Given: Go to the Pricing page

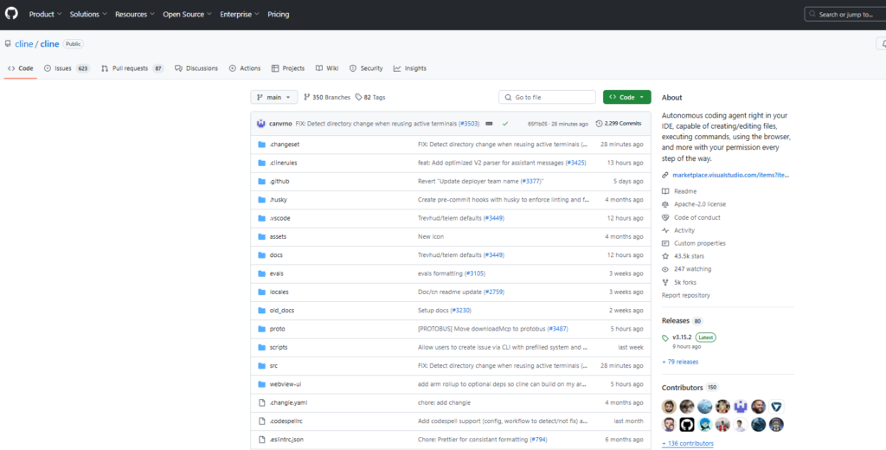Looking at the screenshot, I should click(x=278, y=14).
